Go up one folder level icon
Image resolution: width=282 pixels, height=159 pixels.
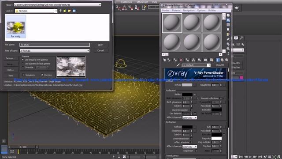(x=65, y=11)
